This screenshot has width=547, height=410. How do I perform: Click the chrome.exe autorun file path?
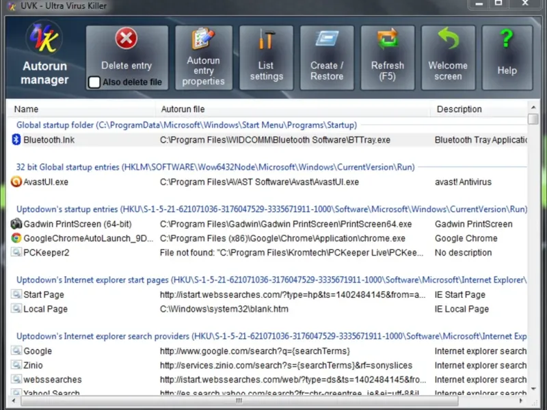282,238
